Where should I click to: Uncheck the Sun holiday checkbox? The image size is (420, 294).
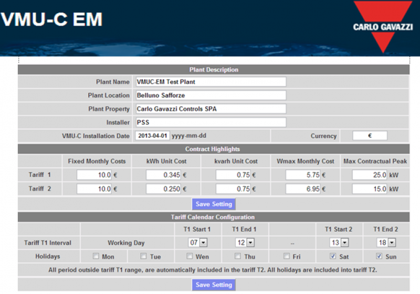pos(379,256)
